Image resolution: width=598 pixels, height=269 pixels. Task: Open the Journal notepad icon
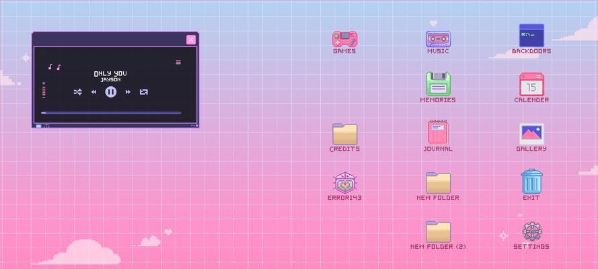click(x=438, y=132)
